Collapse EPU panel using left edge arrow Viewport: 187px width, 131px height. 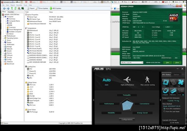(x=93, y=100)
